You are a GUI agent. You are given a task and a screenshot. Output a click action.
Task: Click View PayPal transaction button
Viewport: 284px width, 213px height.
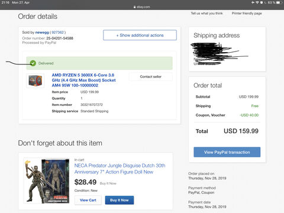click(x=227, y=152)
